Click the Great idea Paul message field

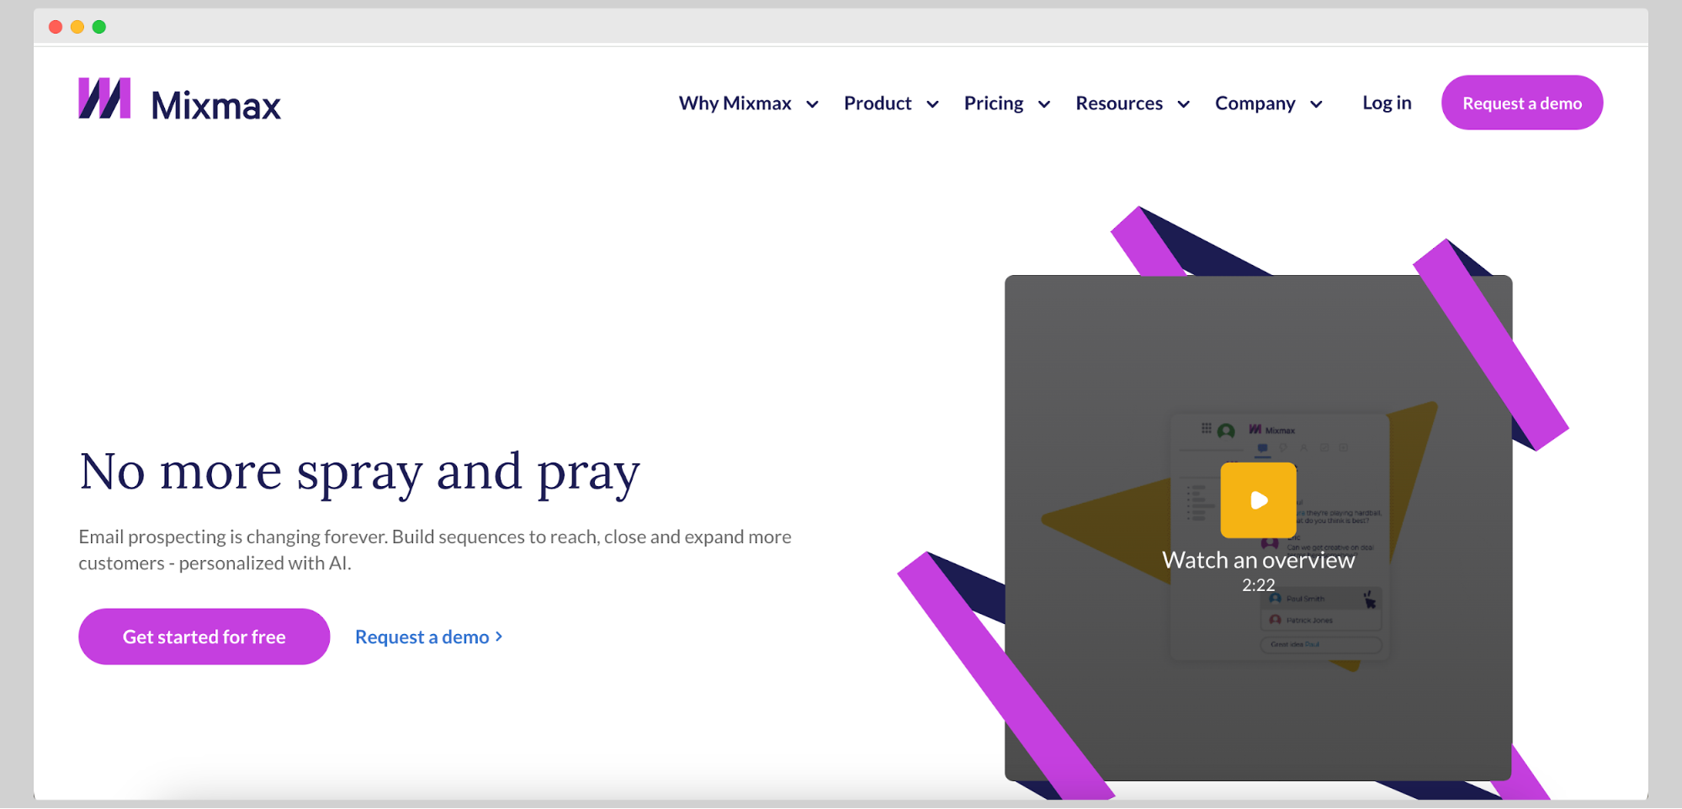point(1321,644)
